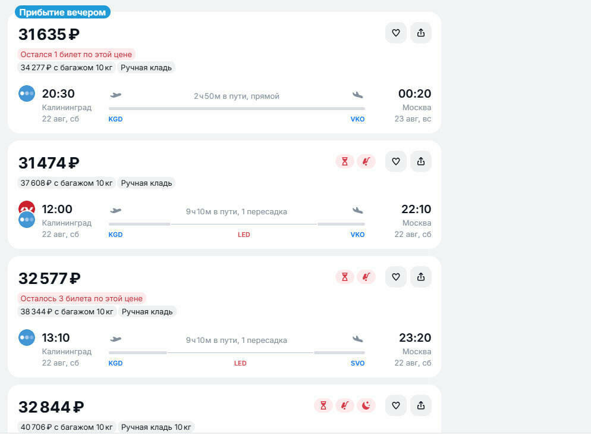Click the Прибытие вечером badge
This screenshot has width=591, height=434.
(x=62, y=12)
